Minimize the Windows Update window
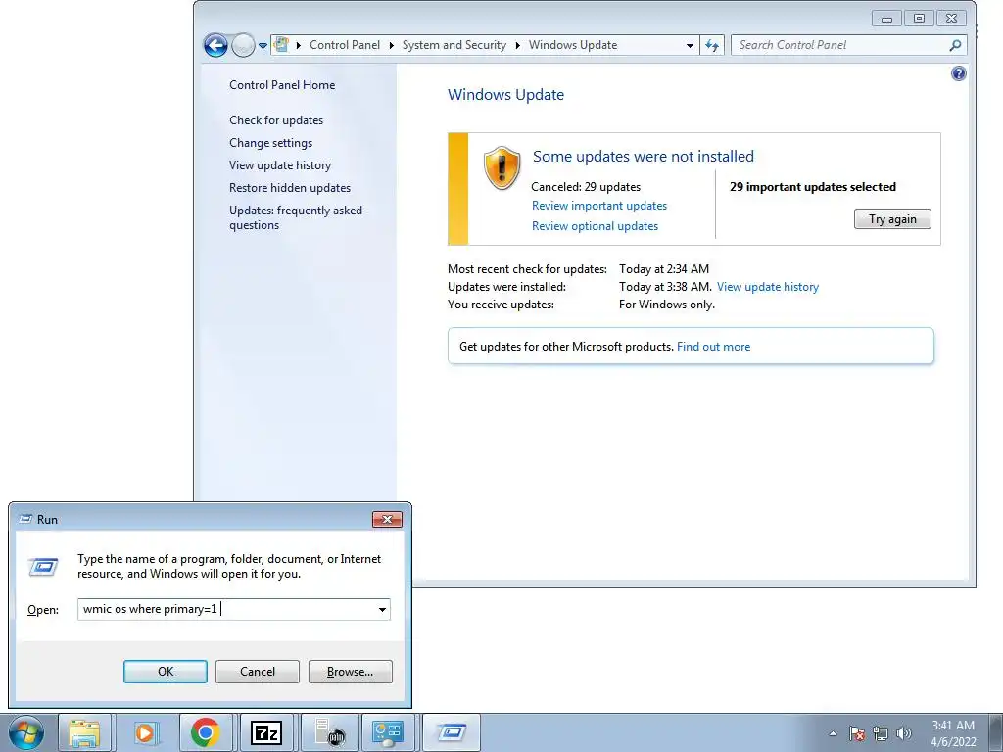The image size is (1003, 752). pos(886,19)
